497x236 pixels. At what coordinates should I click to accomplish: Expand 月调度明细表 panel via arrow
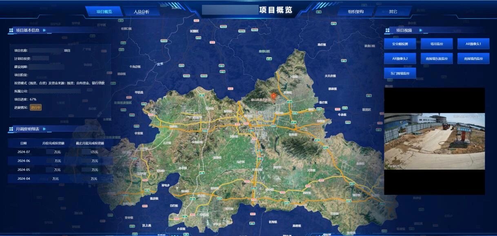coord(44,129)
